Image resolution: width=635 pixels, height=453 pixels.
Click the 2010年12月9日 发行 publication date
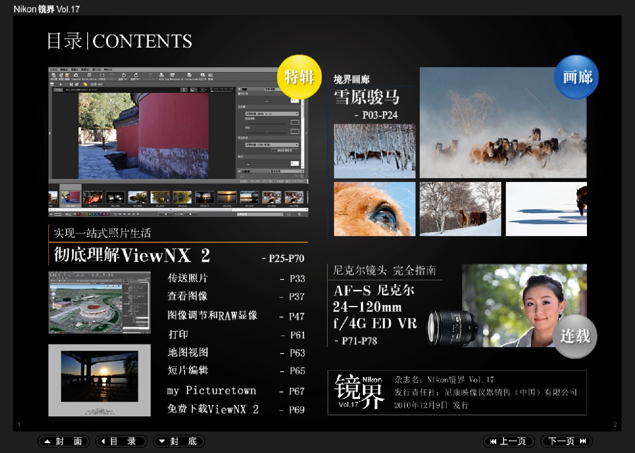pos(431,405)
